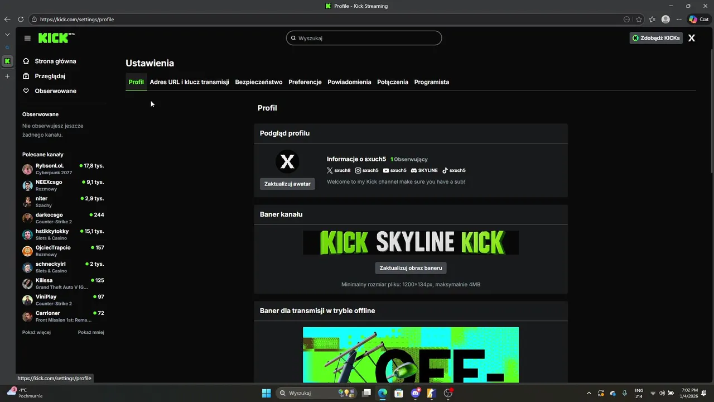Open the Copilot Czat button

(x=699, y=19)
